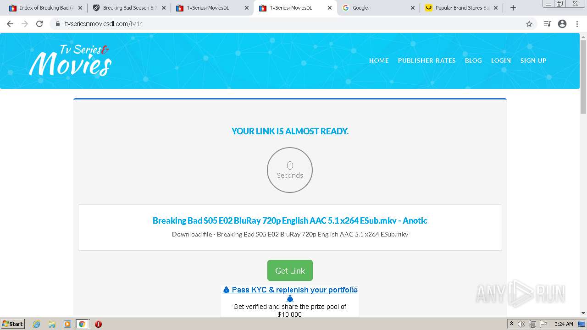This screenshot has height=330, width=587.
Task: Open the Chrome profile avatar icon
Action: point(562,24)
